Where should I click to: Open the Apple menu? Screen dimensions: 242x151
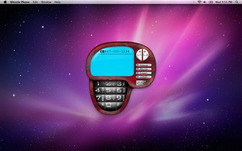(x=5, y=2)
